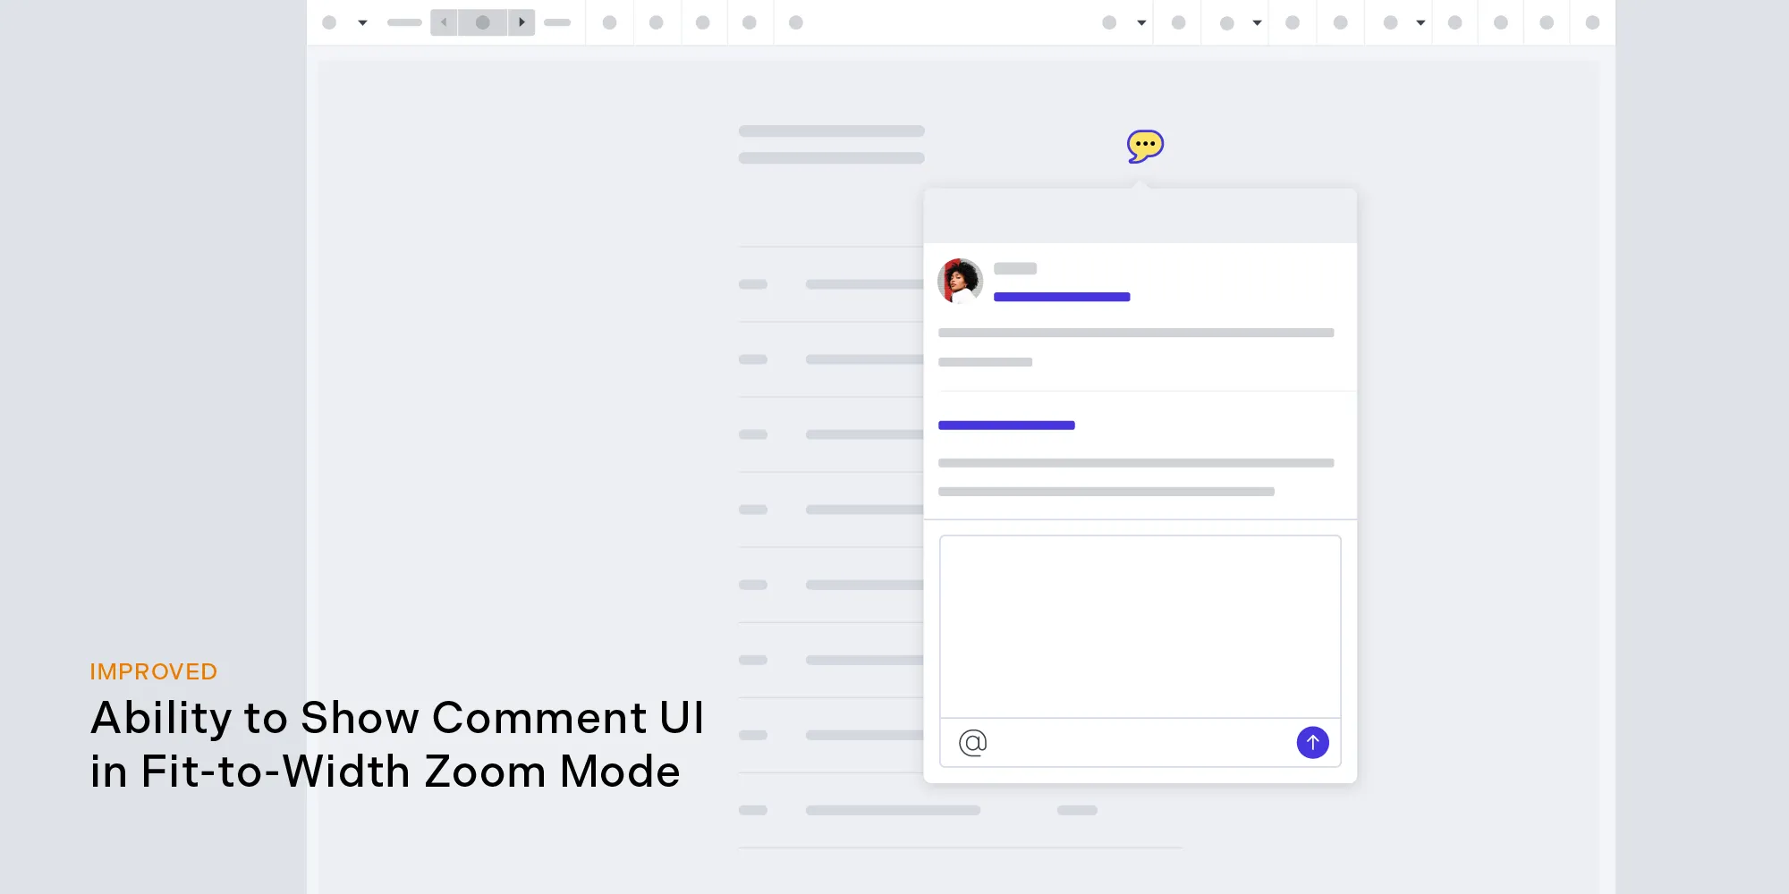Expand the rightmost dropdown caret in the toolbar
This screenshot has height=894, width=1789.
coord(1420,22)
